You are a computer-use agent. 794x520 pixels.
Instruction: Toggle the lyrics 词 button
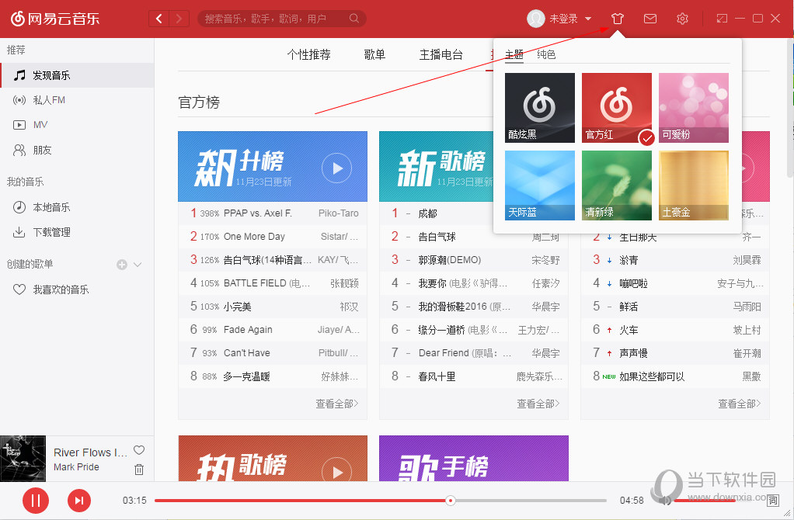coord(773,501)
